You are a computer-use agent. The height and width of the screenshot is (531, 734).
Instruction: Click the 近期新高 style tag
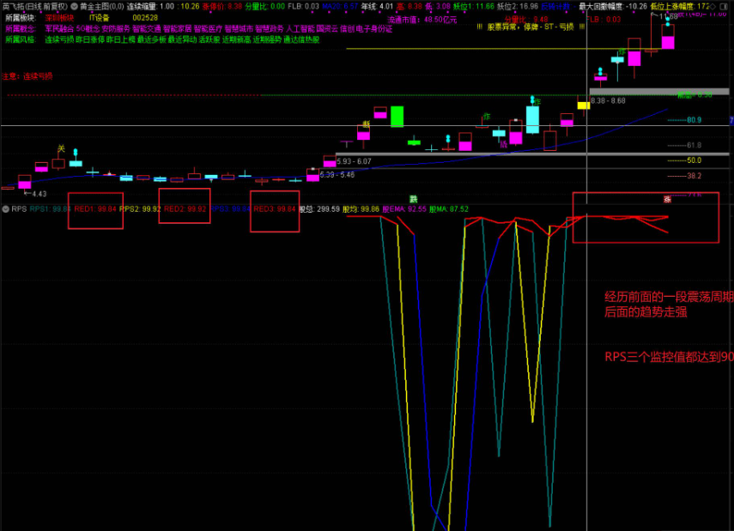pos(236,39)
